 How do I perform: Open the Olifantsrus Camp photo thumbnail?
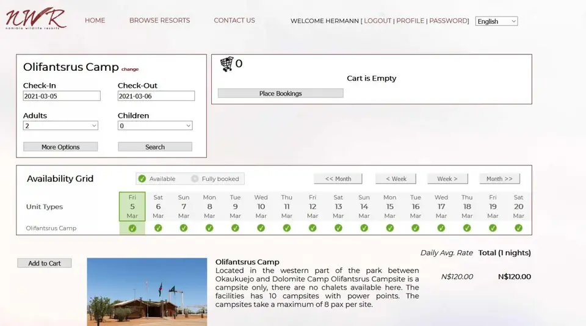[147, 292]
